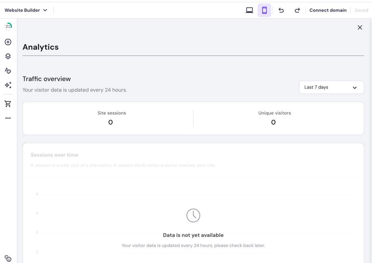Select the pages and navigation icon
The width and height of the screenshot is (372, 263).
click(8, 56)
